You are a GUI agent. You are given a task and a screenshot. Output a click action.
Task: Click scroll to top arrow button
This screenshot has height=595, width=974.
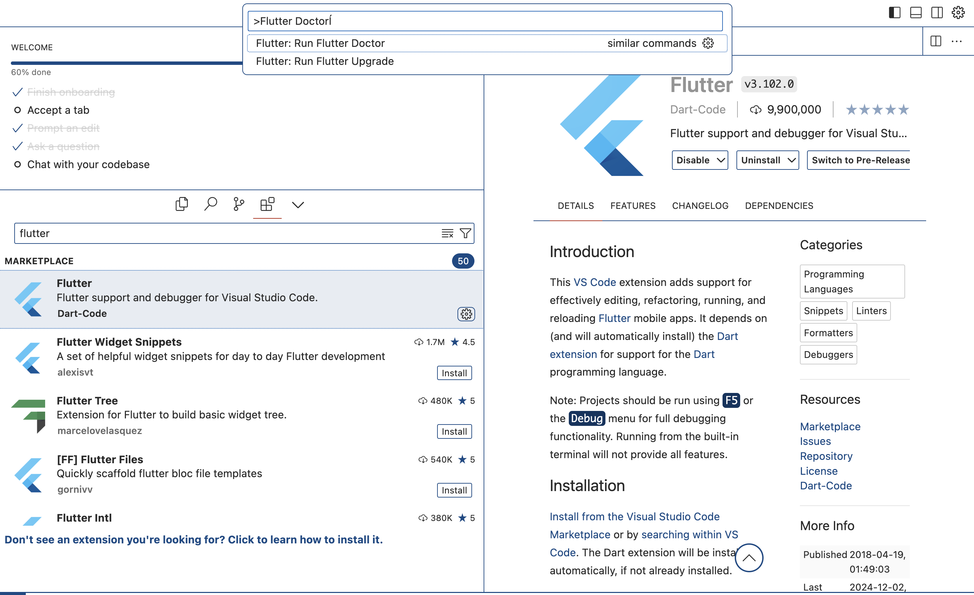click(749, 558)
